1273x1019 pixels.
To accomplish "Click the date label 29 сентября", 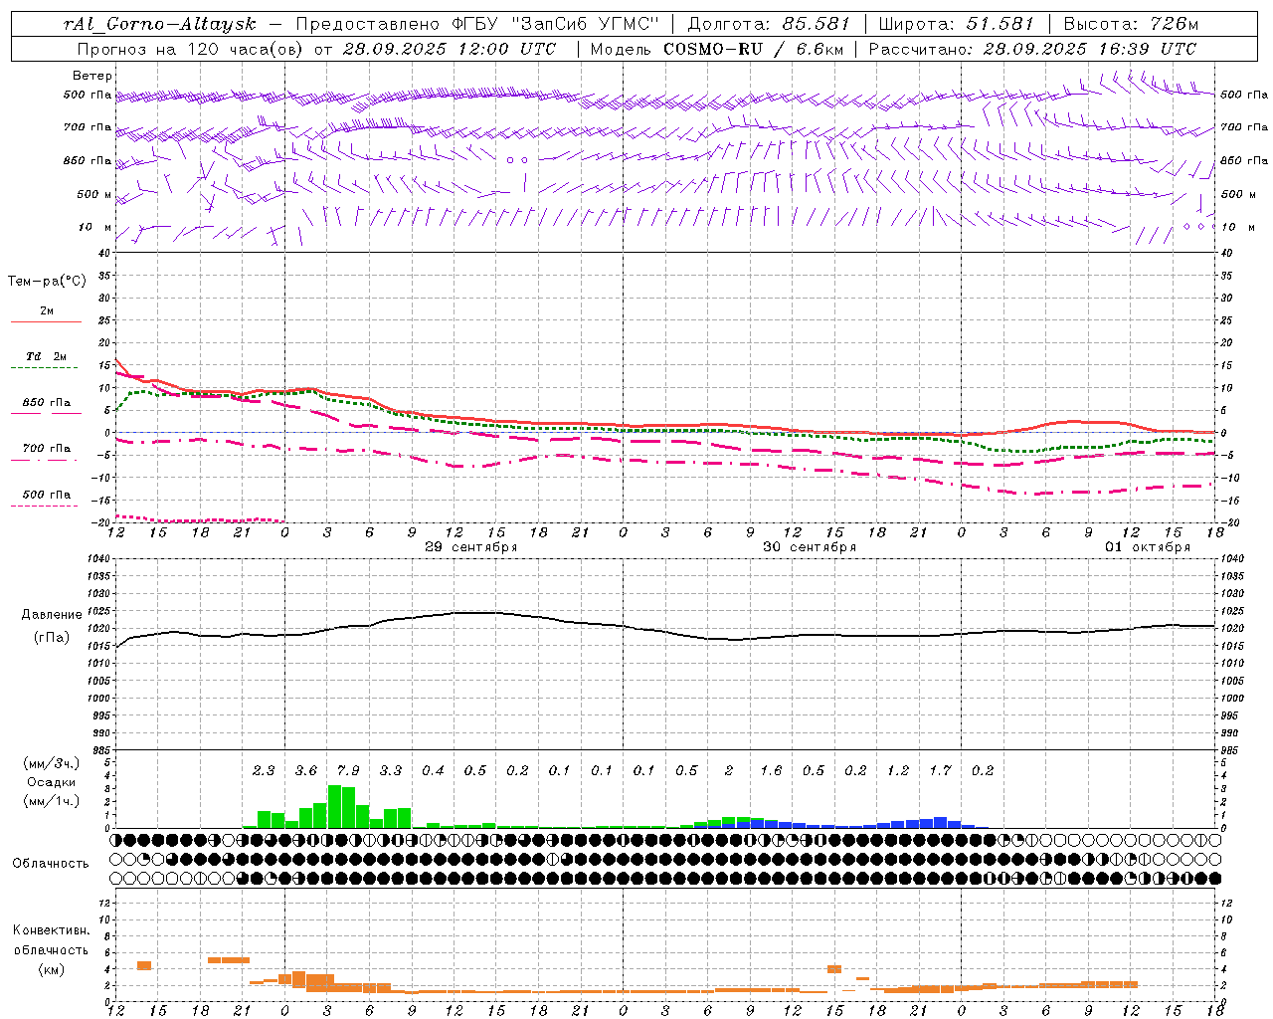I will point(471,547).
